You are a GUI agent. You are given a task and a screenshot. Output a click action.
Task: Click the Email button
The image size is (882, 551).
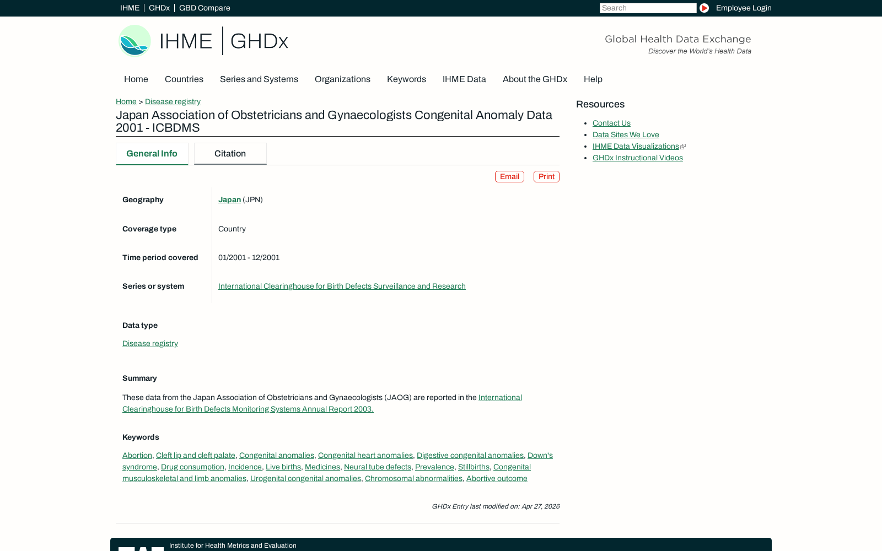click(x=509, y=176)
